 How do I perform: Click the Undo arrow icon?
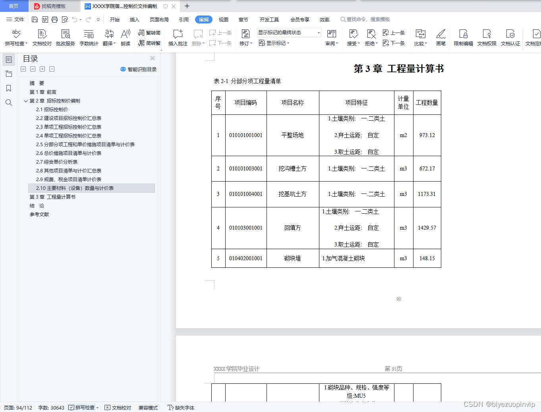(x=74, y=19)
